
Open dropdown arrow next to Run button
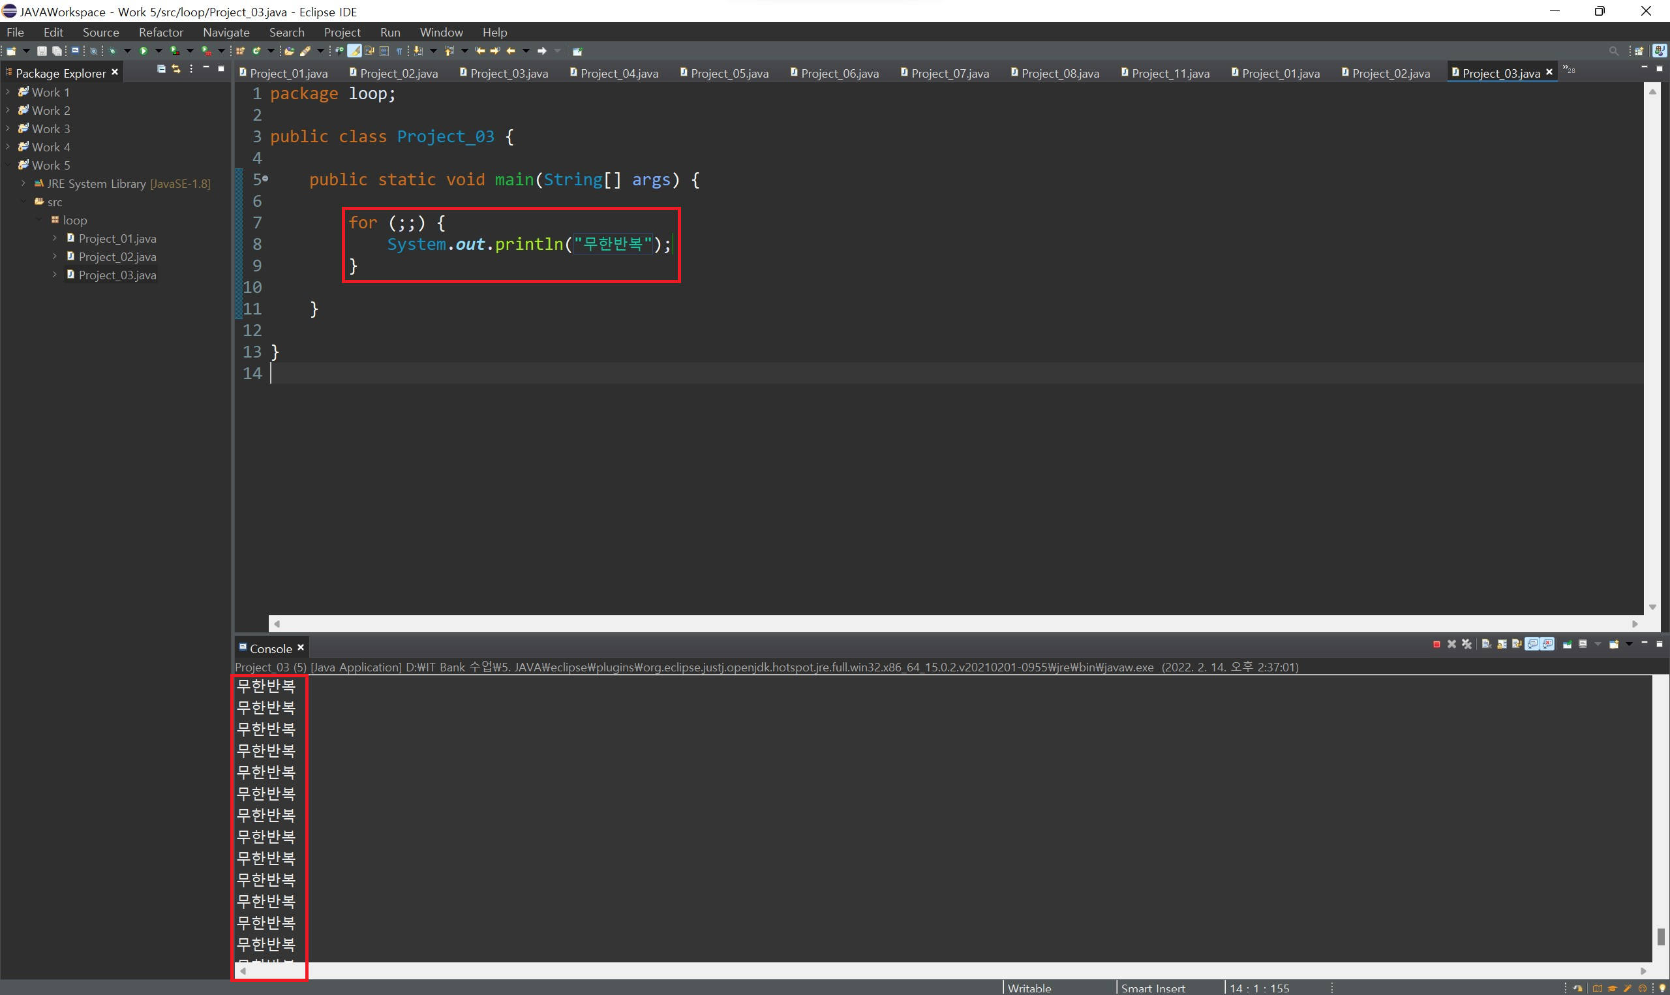159,51
